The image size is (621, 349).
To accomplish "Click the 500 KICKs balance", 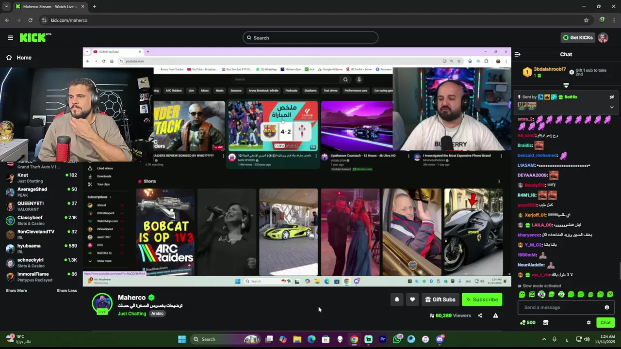I will [x=527, y=323].
